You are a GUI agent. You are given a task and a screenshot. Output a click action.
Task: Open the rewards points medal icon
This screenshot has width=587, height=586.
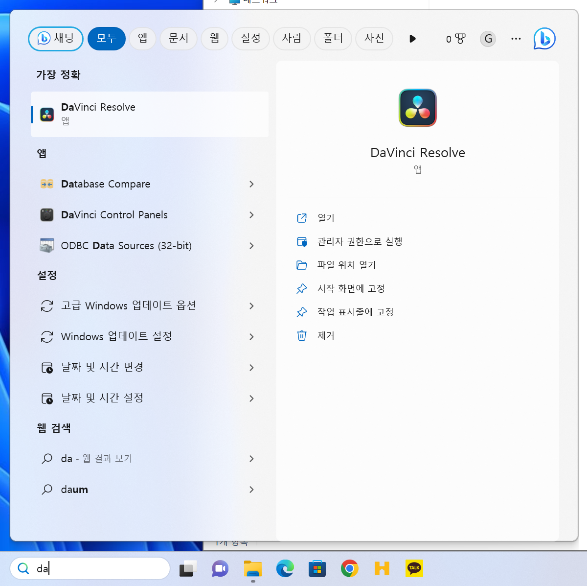pyautogui.click(x=460, y=39)
